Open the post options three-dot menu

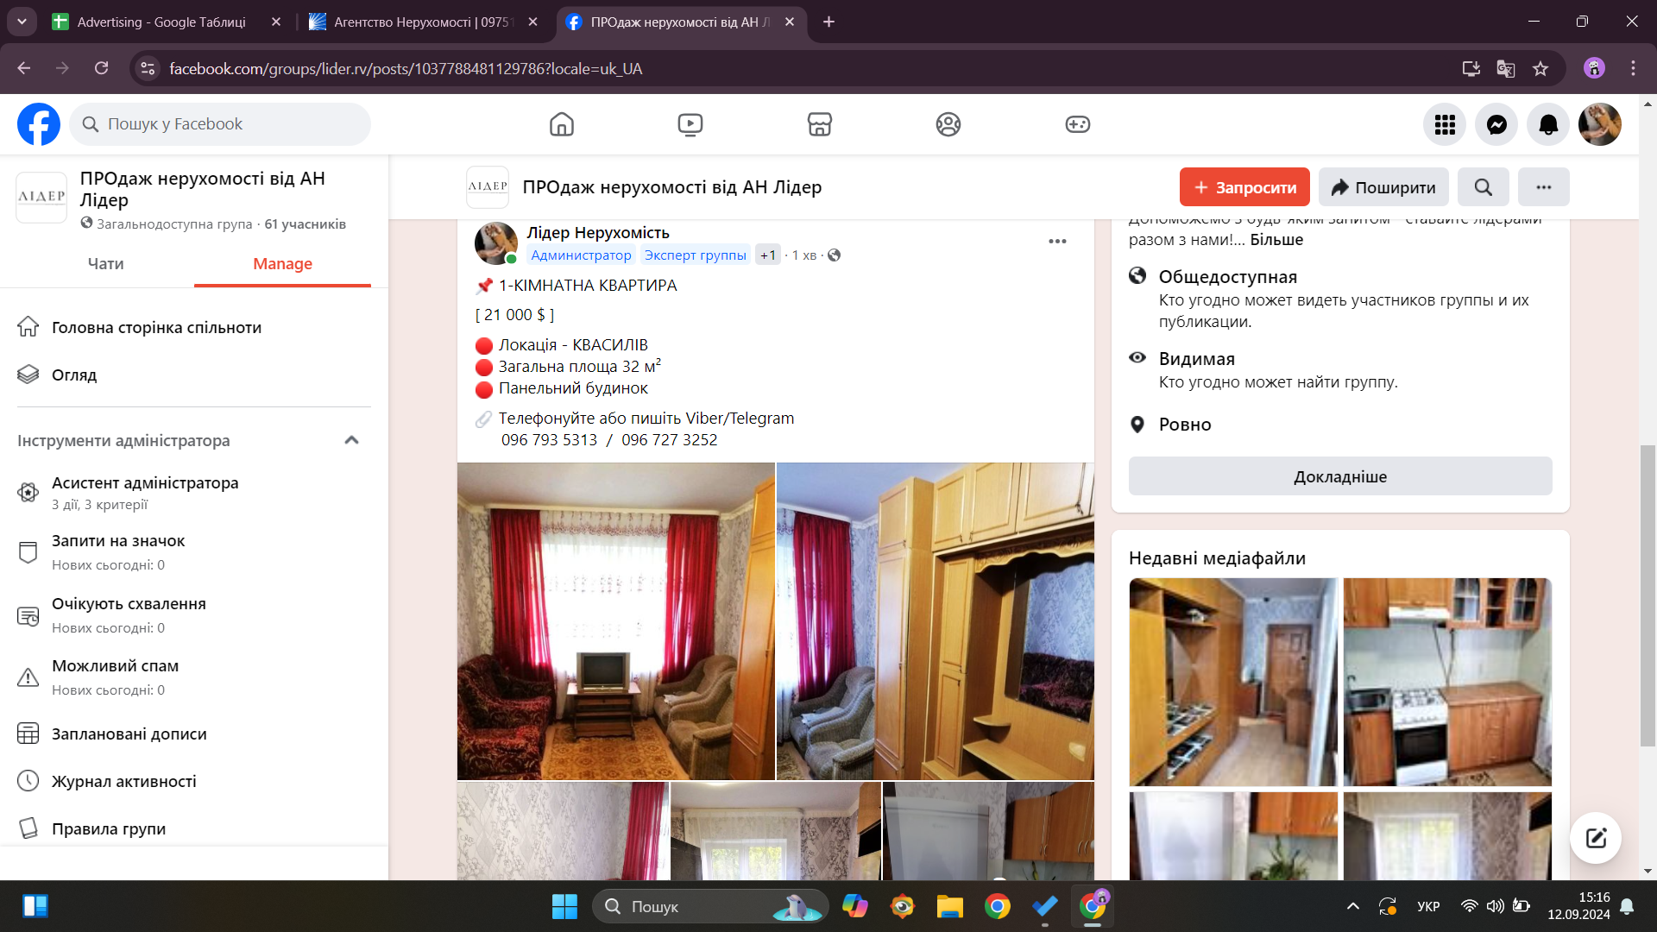(x=1057, y=242)
